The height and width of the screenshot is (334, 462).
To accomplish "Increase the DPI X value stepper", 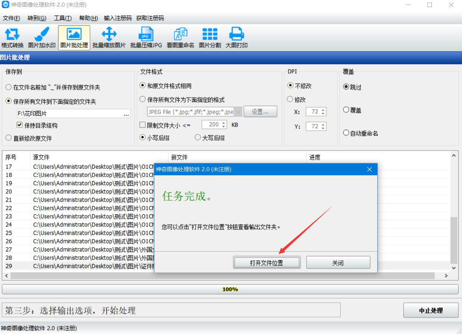I will point(323,110).
